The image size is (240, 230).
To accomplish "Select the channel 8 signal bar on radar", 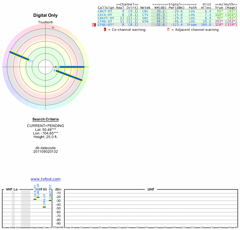I will point(69,75).
